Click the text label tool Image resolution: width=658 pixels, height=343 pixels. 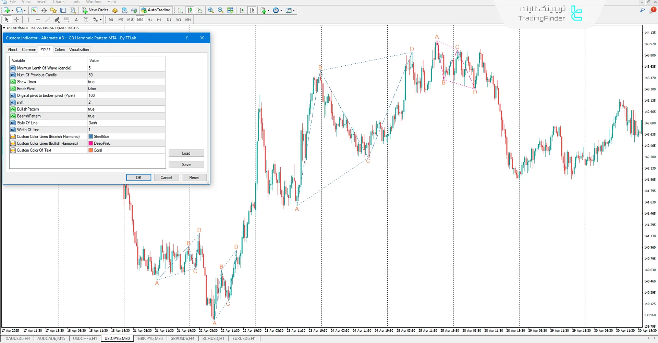76,20
